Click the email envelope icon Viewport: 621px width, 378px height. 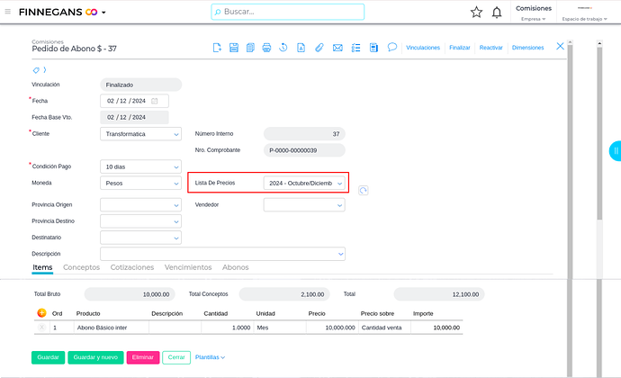[x=337, y=47]
